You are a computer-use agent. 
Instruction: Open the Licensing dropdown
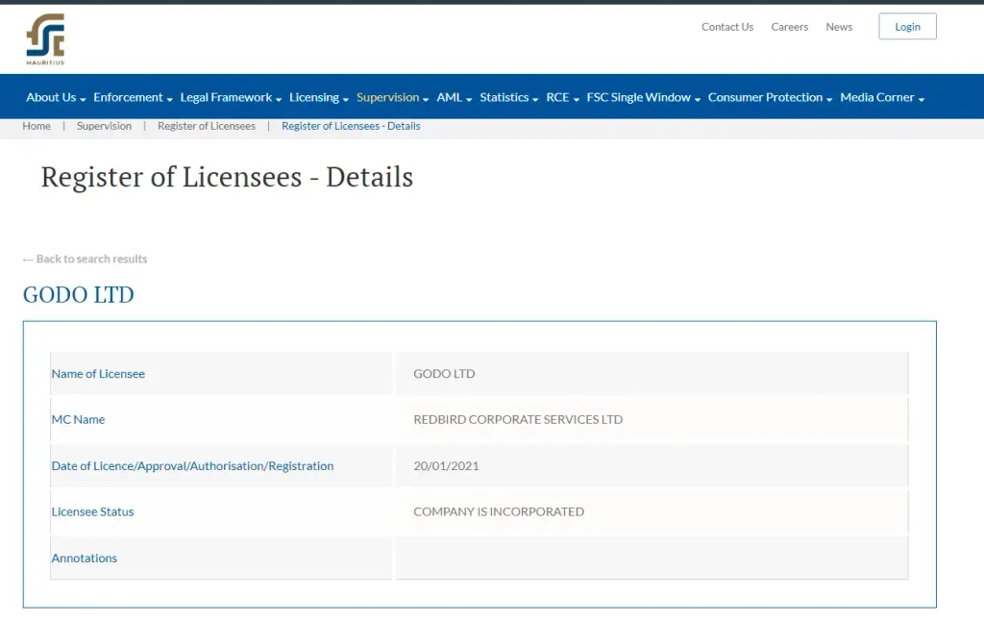[x=319, y=97]
